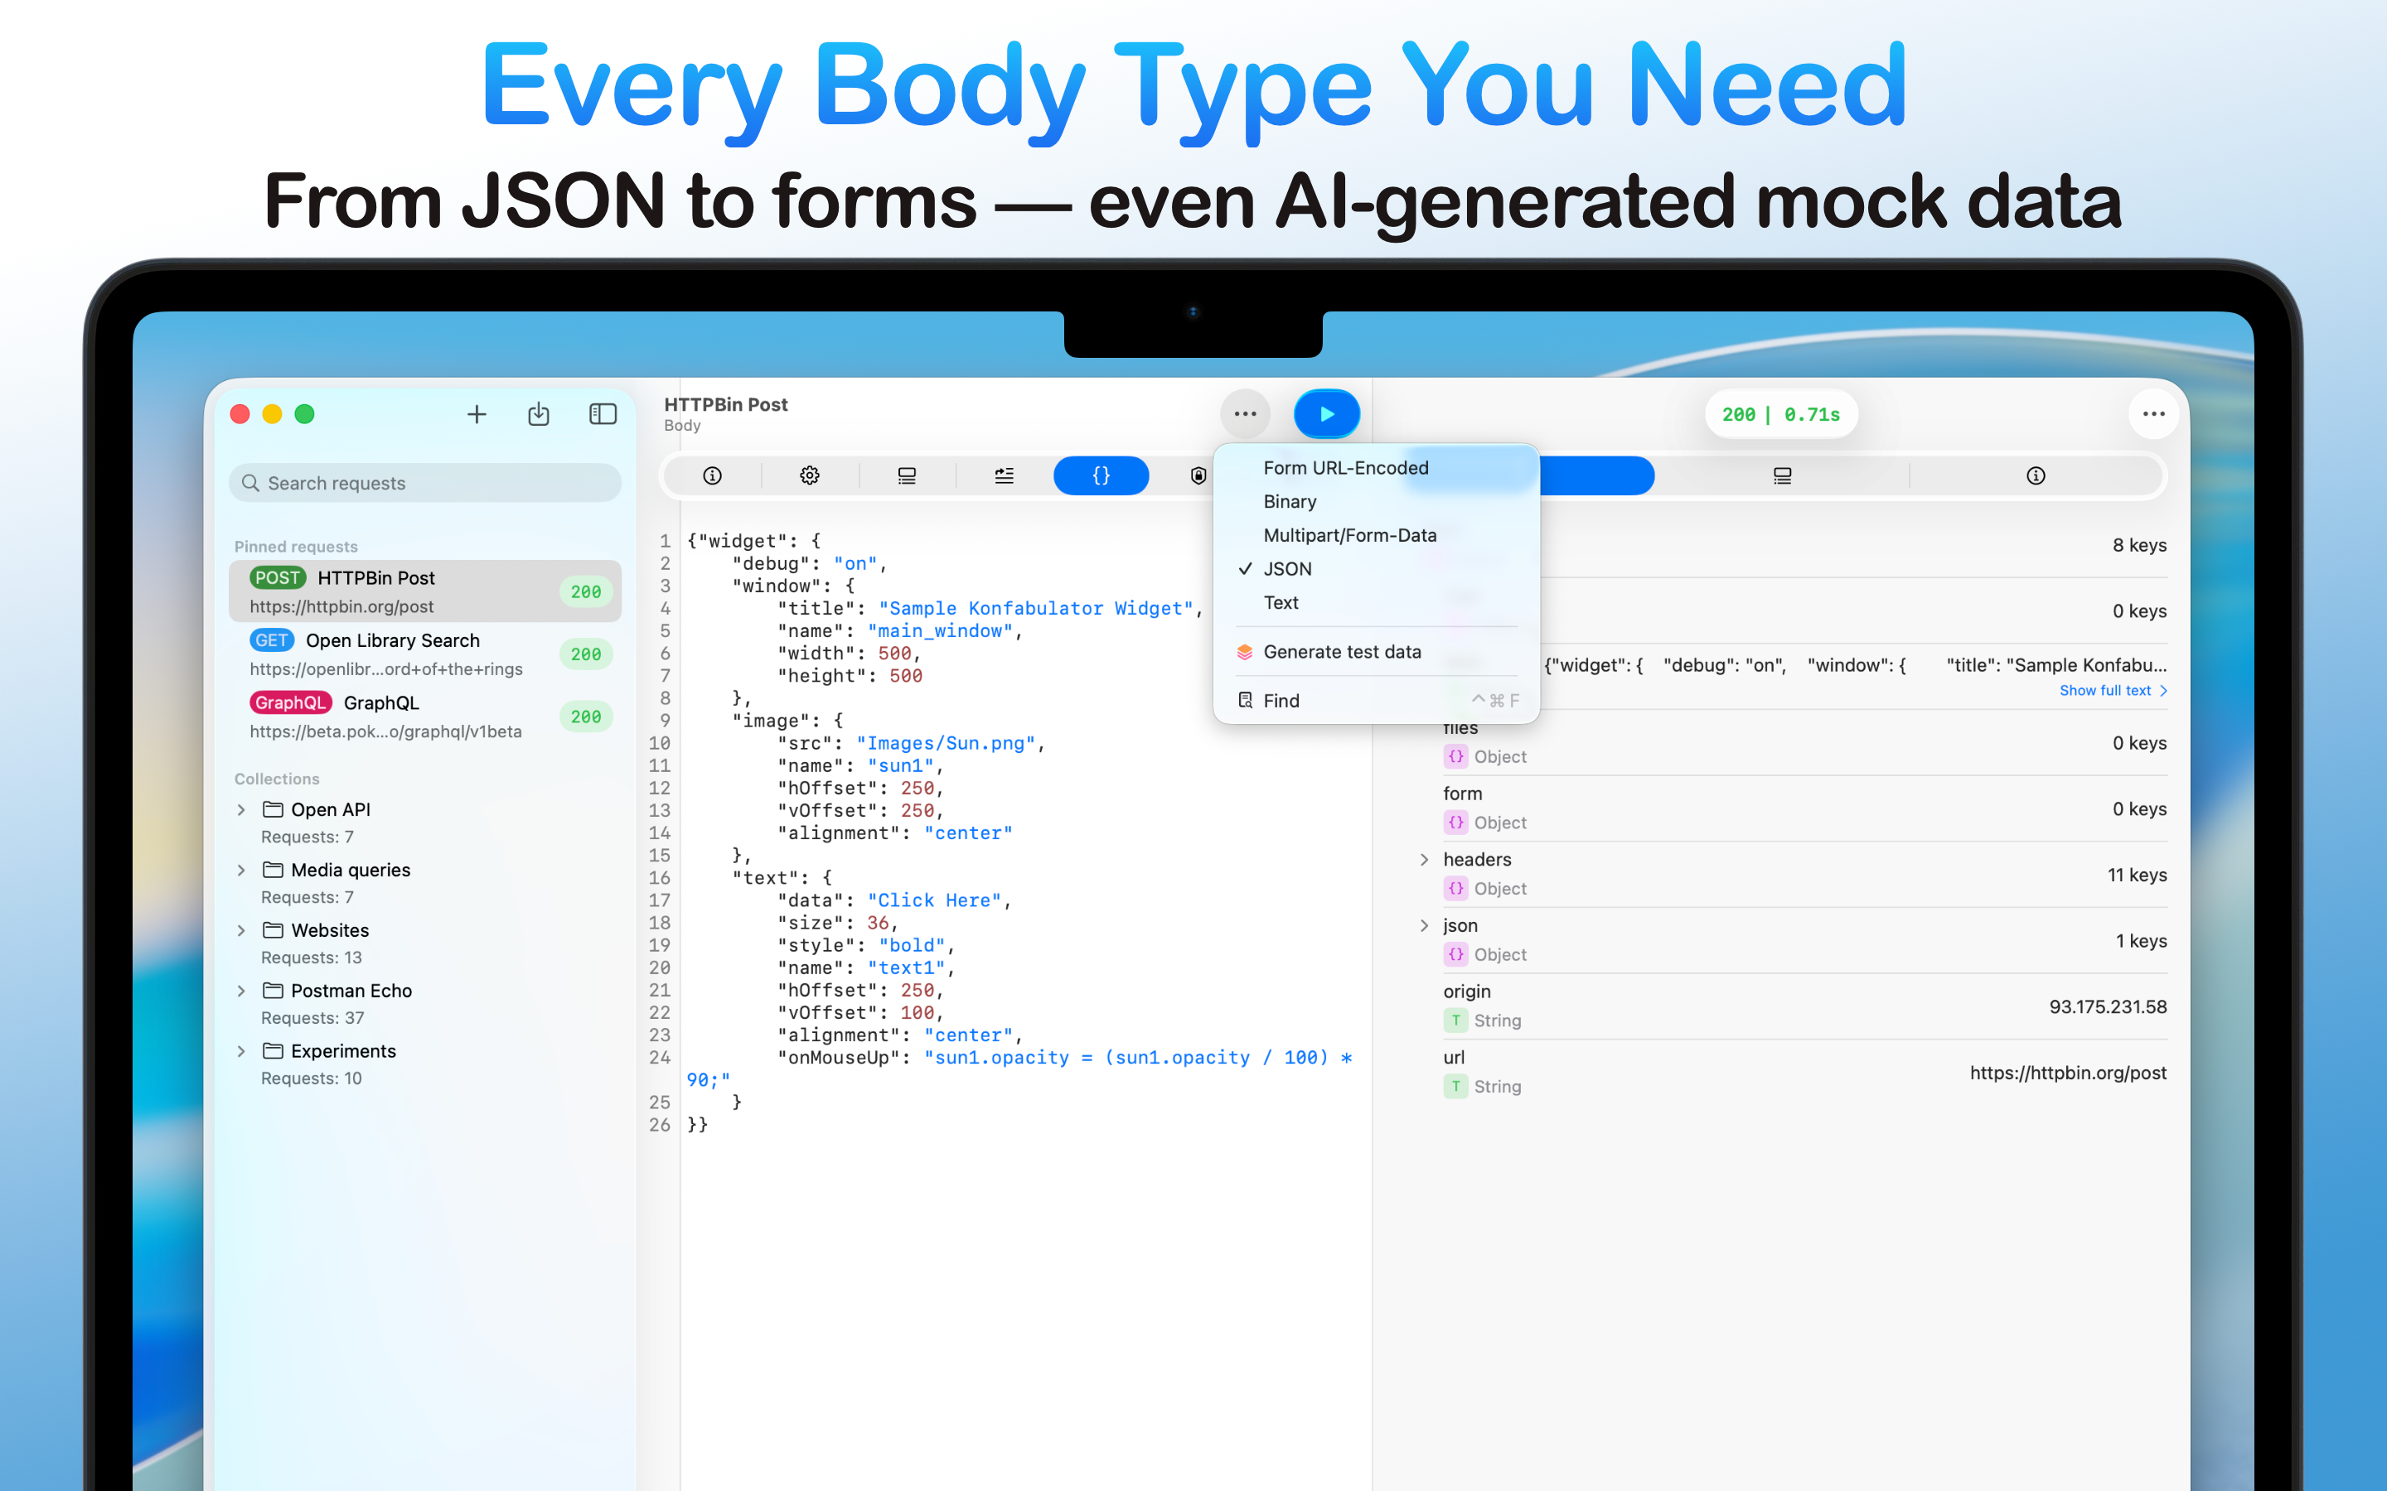Click the pink GraphQL method badge
This screenshot has height=1491, width=2387.
coord(290,703)
